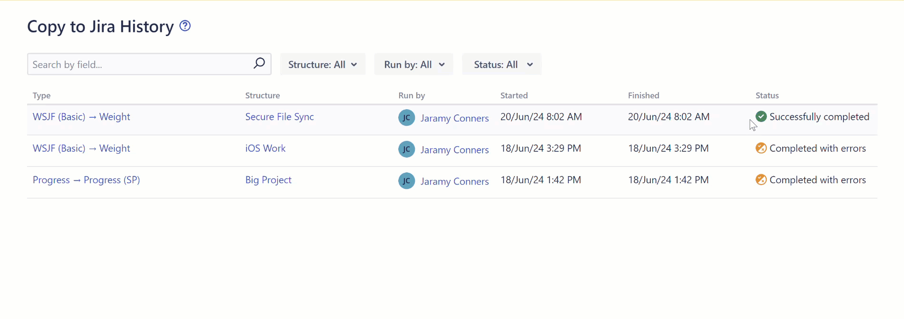Open the Structure: All filter dropdown
The height and width of the screenshot is (319, 904).
pyautogui.click(x=323, y=65)
